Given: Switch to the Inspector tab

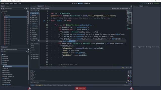Looking at the screenshot, I should pyautogui.click(x=136, y=6).
